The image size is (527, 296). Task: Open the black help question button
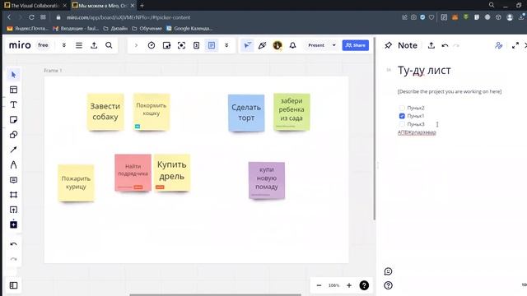(x=364, y=285)
